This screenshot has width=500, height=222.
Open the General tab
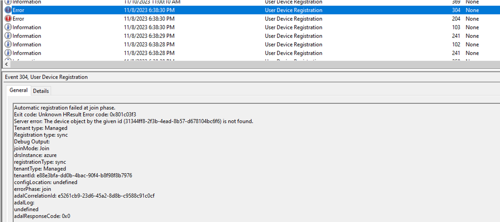tap(18, 90)
